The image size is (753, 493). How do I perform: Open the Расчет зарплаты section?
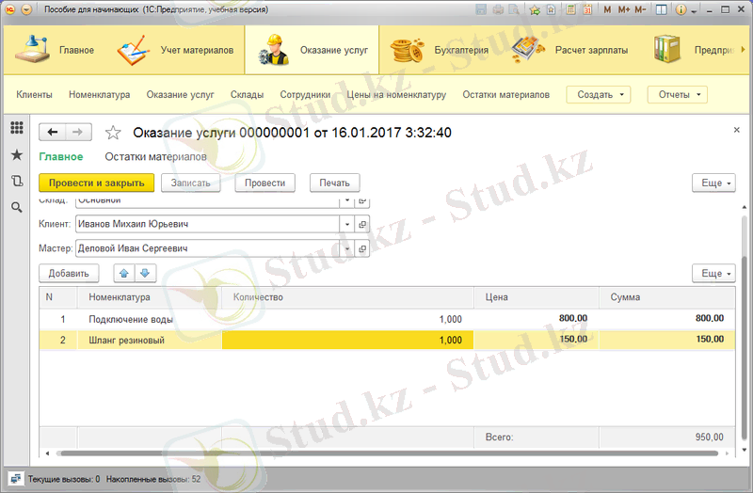[x=569, y=50]
